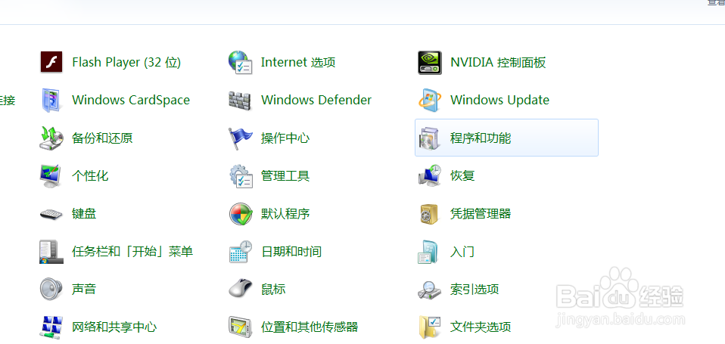Open 恢复 text link

462,176
